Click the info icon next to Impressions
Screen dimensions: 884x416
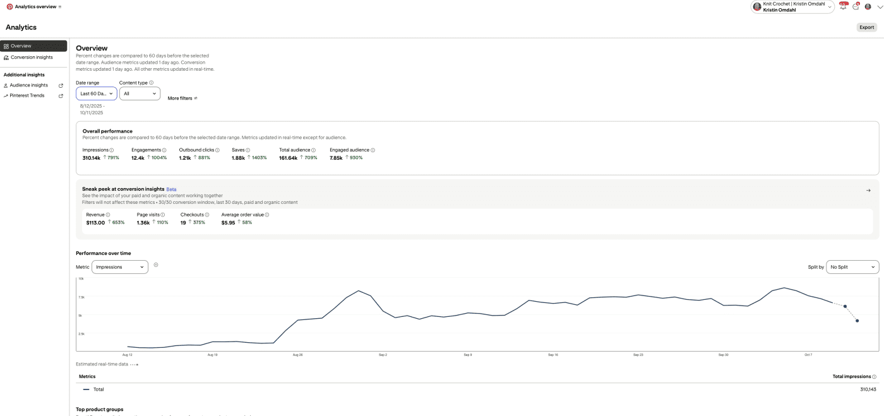pyautogui.click(x=112, y=150)
